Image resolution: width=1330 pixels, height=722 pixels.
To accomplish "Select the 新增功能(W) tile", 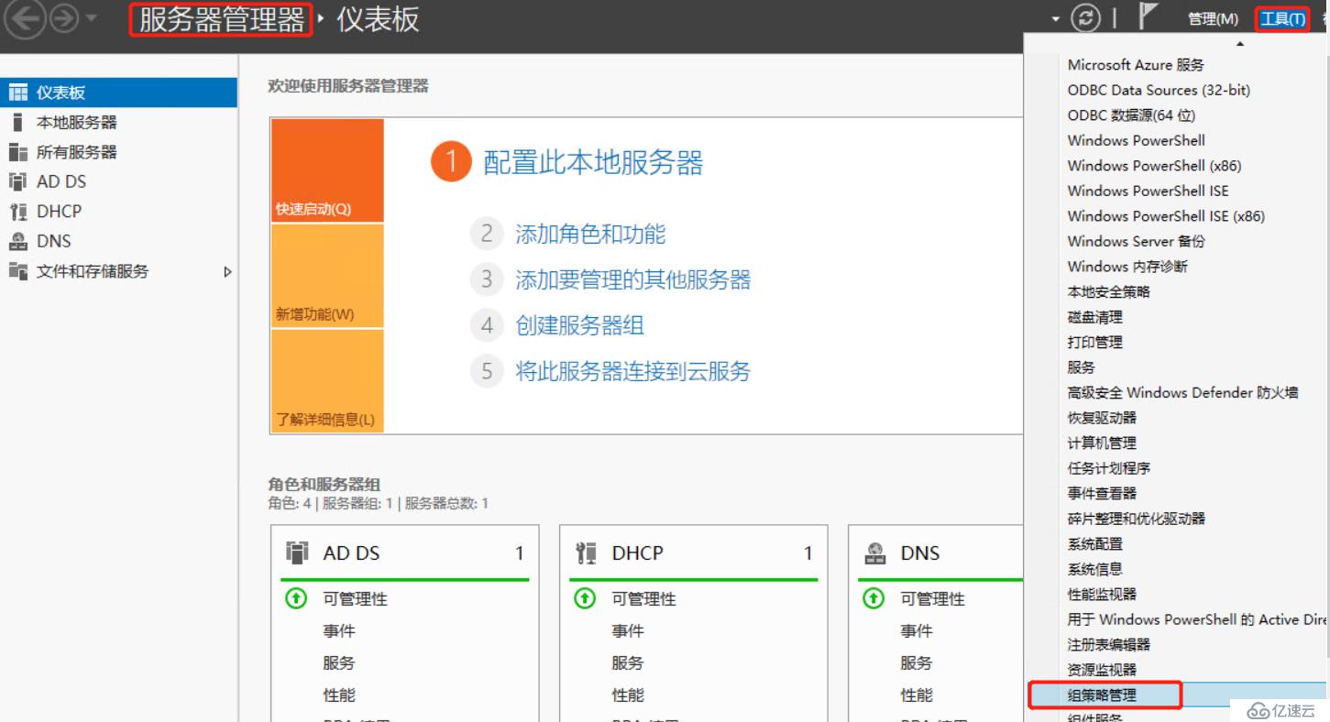I will [x=327, y=276].
